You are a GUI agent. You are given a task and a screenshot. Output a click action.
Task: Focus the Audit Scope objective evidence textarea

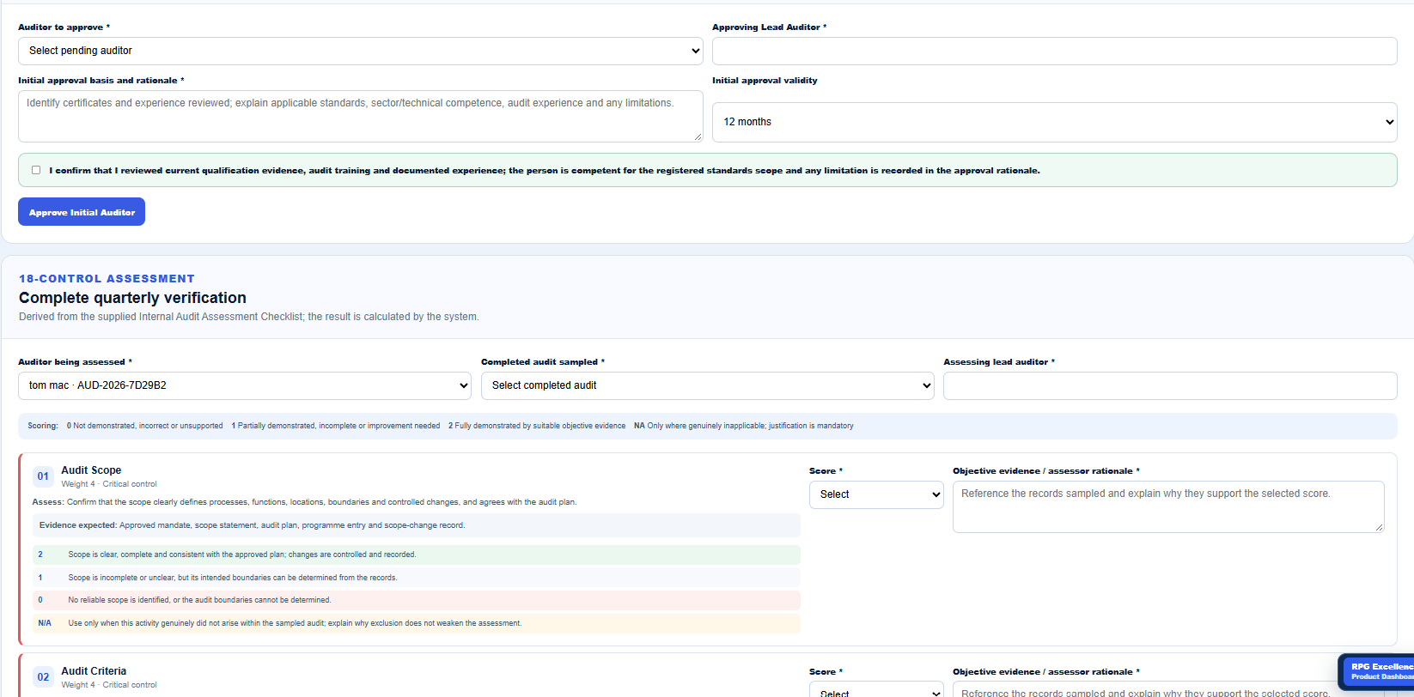1168,506
